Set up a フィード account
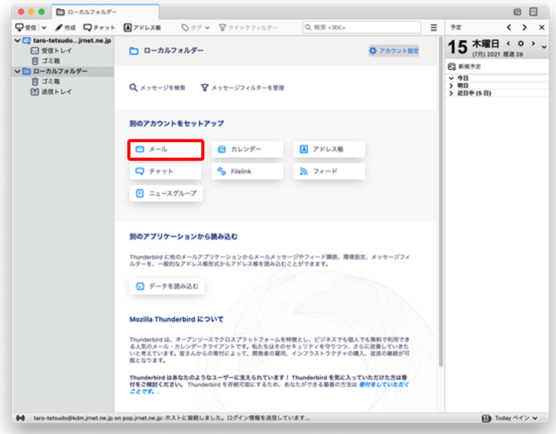This screenshot has height=434, width=556. (329, 171)
